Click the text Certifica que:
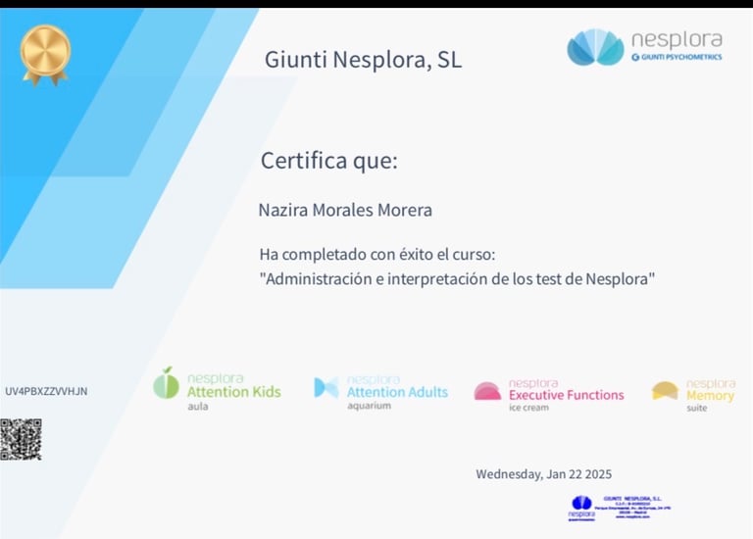 pos(329,161)
